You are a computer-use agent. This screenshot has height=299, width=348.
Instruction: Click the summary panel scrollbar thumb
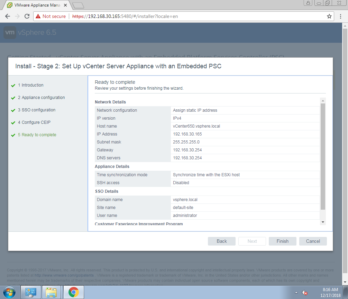(x=323, y=157)
